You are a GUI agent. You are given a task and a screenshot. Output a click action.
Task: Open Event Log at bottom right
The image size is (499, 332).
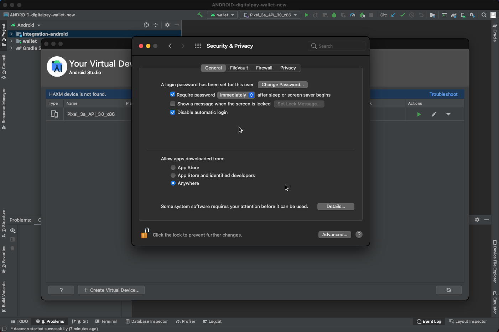(x=429, y=321)
